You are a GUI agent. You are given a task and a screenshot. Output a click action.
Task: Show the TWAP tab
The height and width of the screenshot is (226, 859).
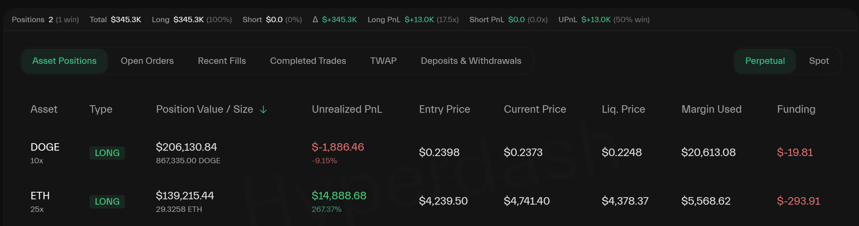pyautogui.click(x=383, y=61)
